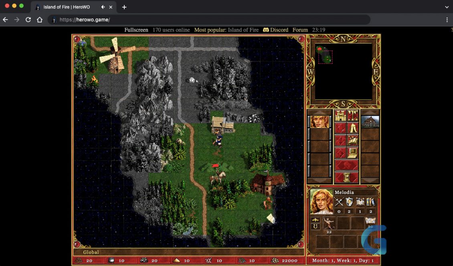
Task: Click the gold amount 22000
Action: tap(289, 261)
